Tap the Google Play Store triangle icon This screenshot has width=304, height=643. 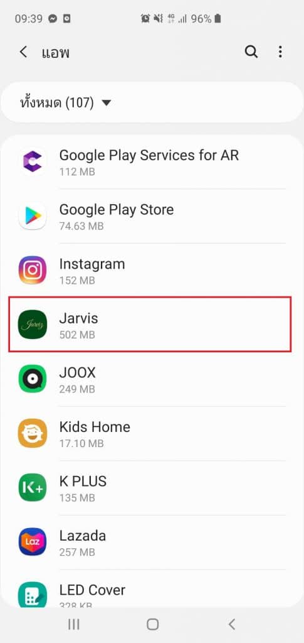click(x=33, y=216)
